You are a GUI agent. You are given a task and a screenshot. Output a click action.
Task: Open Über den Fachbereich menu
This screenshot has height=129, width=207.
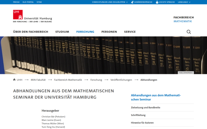click(31, 32)
